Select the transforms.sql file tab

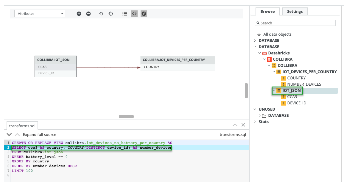tap(21, 126)
